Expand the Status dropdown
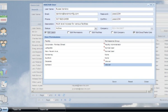 (96, 28)
